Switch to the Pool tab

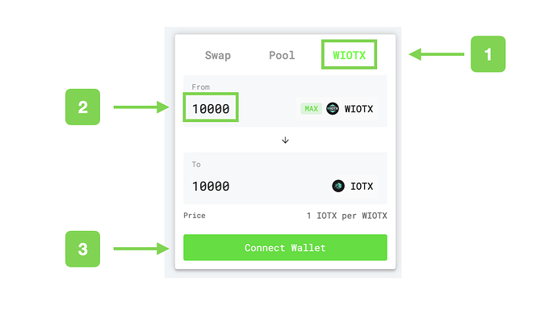click(282, 55)
